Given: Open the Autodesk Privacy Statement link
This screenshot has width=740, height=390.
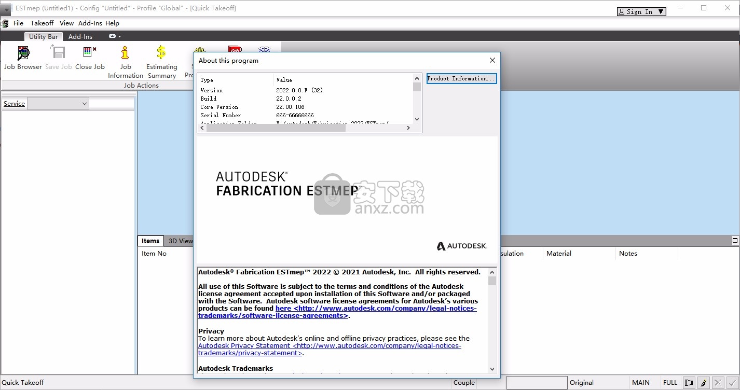Looking at the screenshot, I should [330, 349].
